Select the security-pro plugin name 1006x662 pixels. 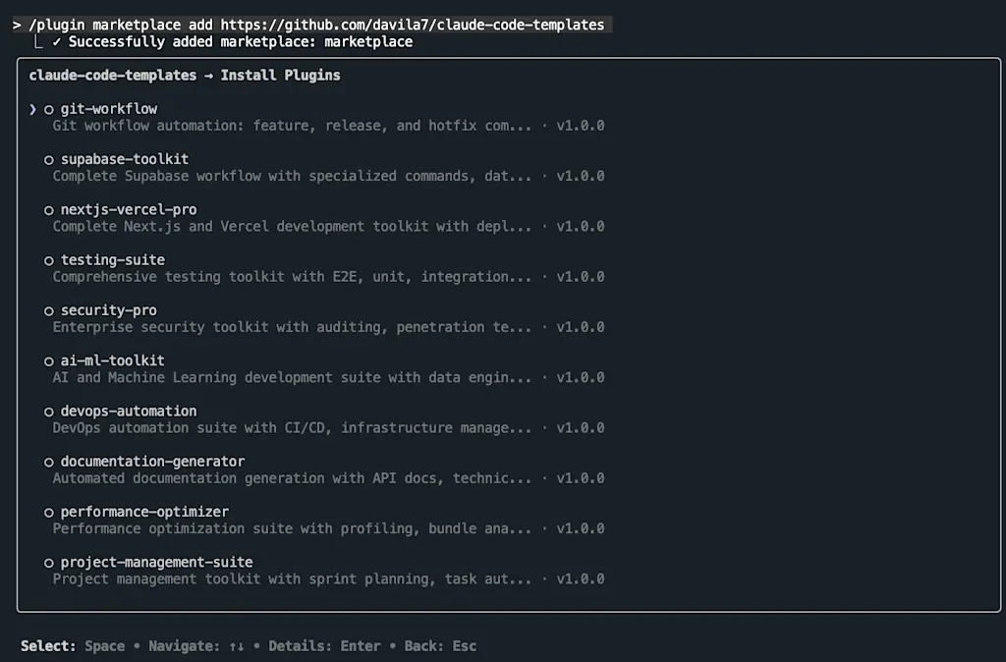pos(108,310)
